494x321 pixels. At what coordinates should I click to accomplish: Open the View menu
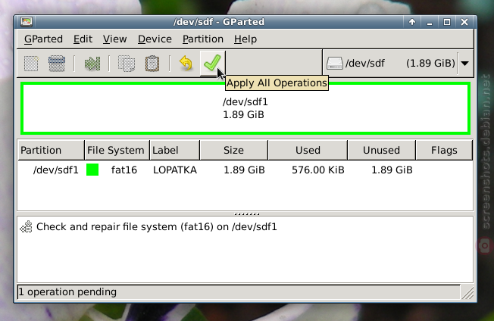(x=114, y=39)
